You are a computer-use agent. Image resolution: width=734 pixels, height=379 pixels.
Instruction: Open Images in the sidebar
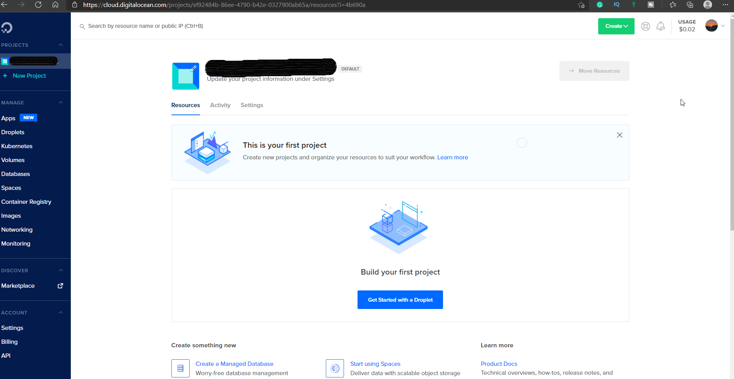[11, 216]
